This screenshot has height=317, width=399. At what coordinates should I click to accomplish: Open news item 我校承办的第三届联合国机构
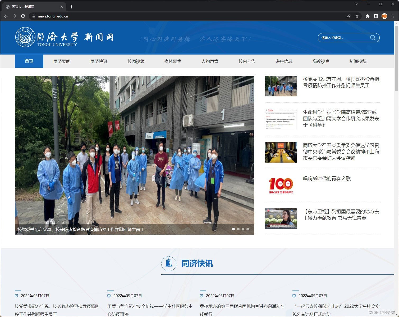click(242, 310)
